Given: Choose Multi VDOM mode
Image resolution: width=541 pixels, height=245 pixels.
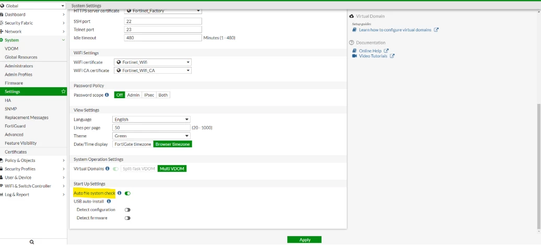Looking at the screenshot, I should (x=172, y=169).
